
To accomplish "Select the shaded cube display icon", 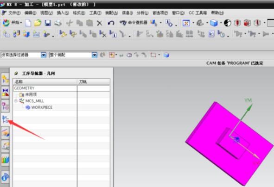I will pyautogui.click(x=214, y=23).
